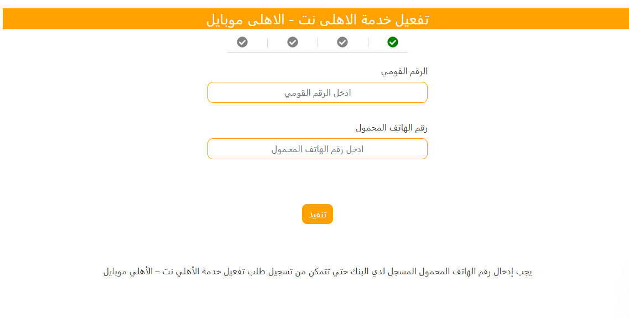629x318 pixels.
Task: Select the second step gray checkmark
Action: point(342,42)
